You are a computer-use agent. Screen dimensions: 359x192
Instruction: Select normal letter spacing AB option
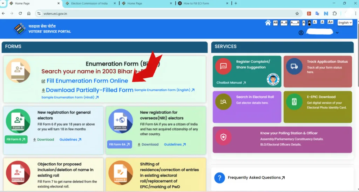coord(275,23)
